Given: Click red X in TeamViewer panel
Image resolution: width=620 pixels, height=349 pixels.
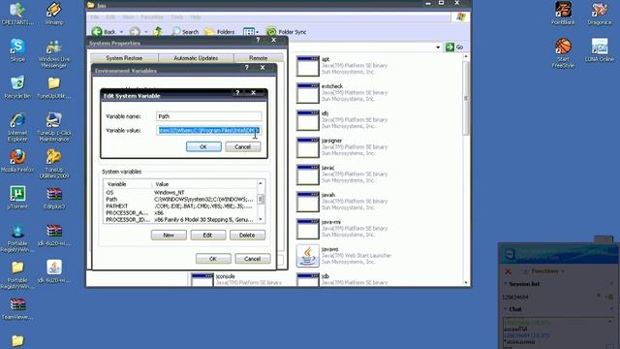Looking at the screenshot, I should [508, 271].
